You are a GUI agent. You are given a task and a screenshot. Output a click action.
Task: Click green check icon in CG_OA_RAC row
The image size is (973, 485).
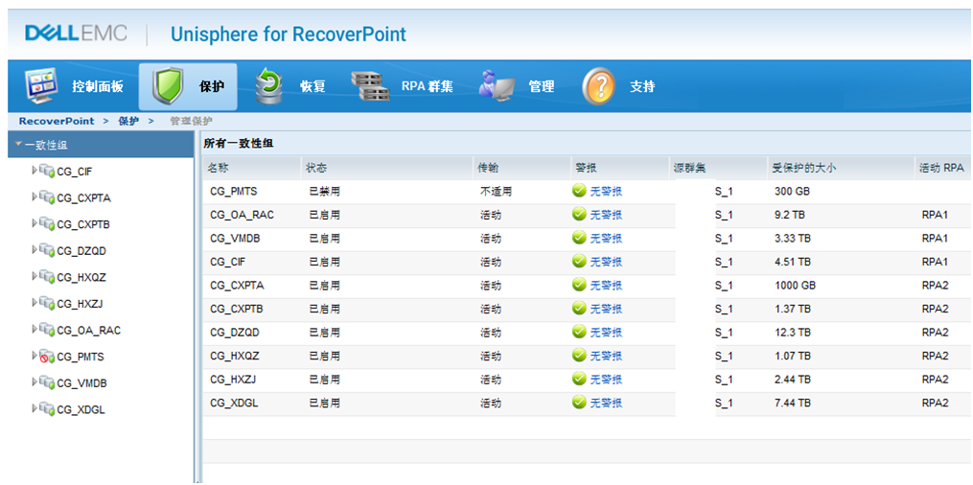tap(579, 215)
